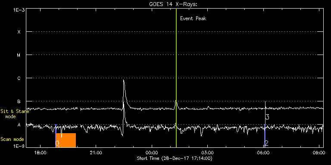331x165 pixels.
Task: Click the 21:00 time axis tick label
Action: pyautogui.click(x=96, y=153)
